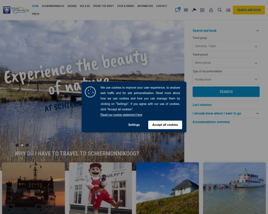Open cookie Settings
This screenshot has height=214, width=268.
pyautogui.click(x=134, y=125)
